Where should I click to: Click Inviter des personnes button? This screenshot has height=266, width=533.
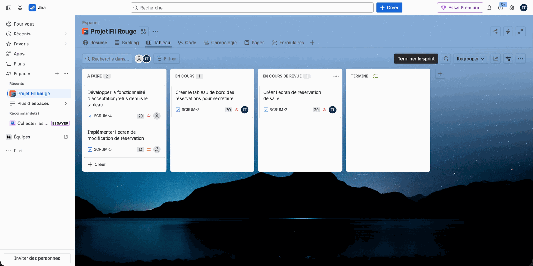tap(37, 258)
